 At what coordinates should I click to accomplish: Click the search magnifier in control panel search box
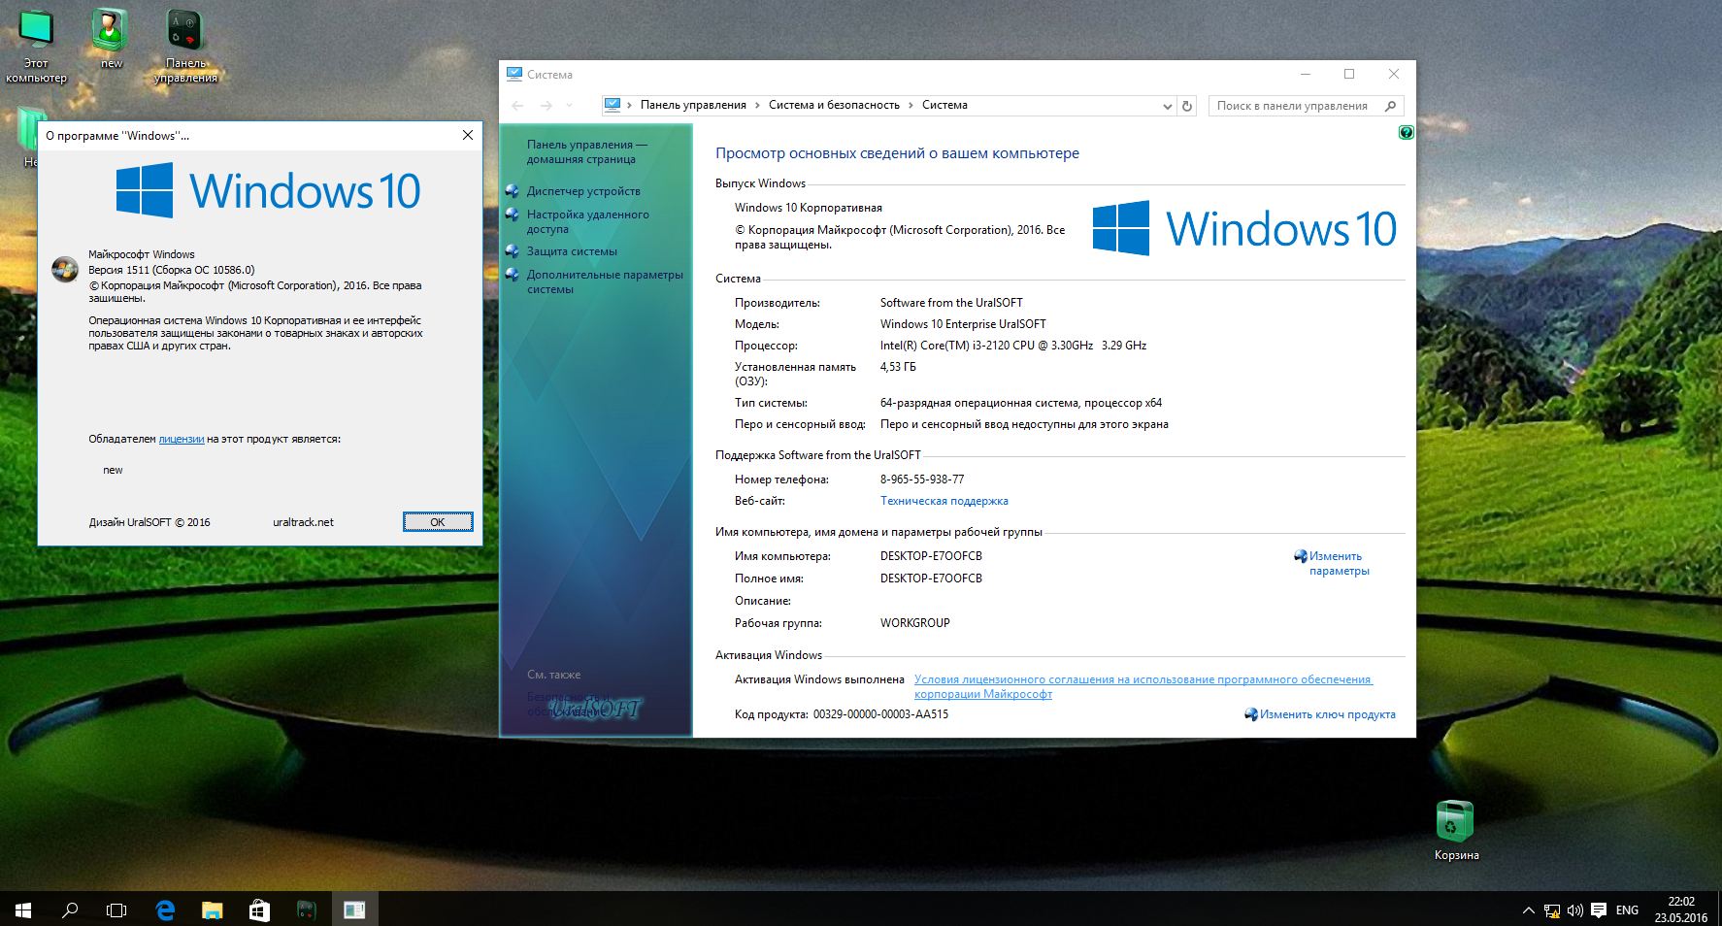(x=1391, y=106)
